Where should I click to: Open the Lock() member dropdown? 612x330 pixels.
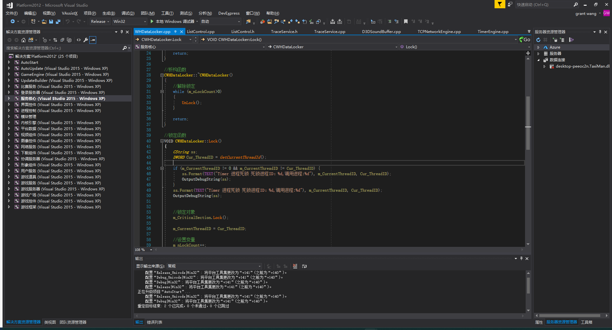465,47
